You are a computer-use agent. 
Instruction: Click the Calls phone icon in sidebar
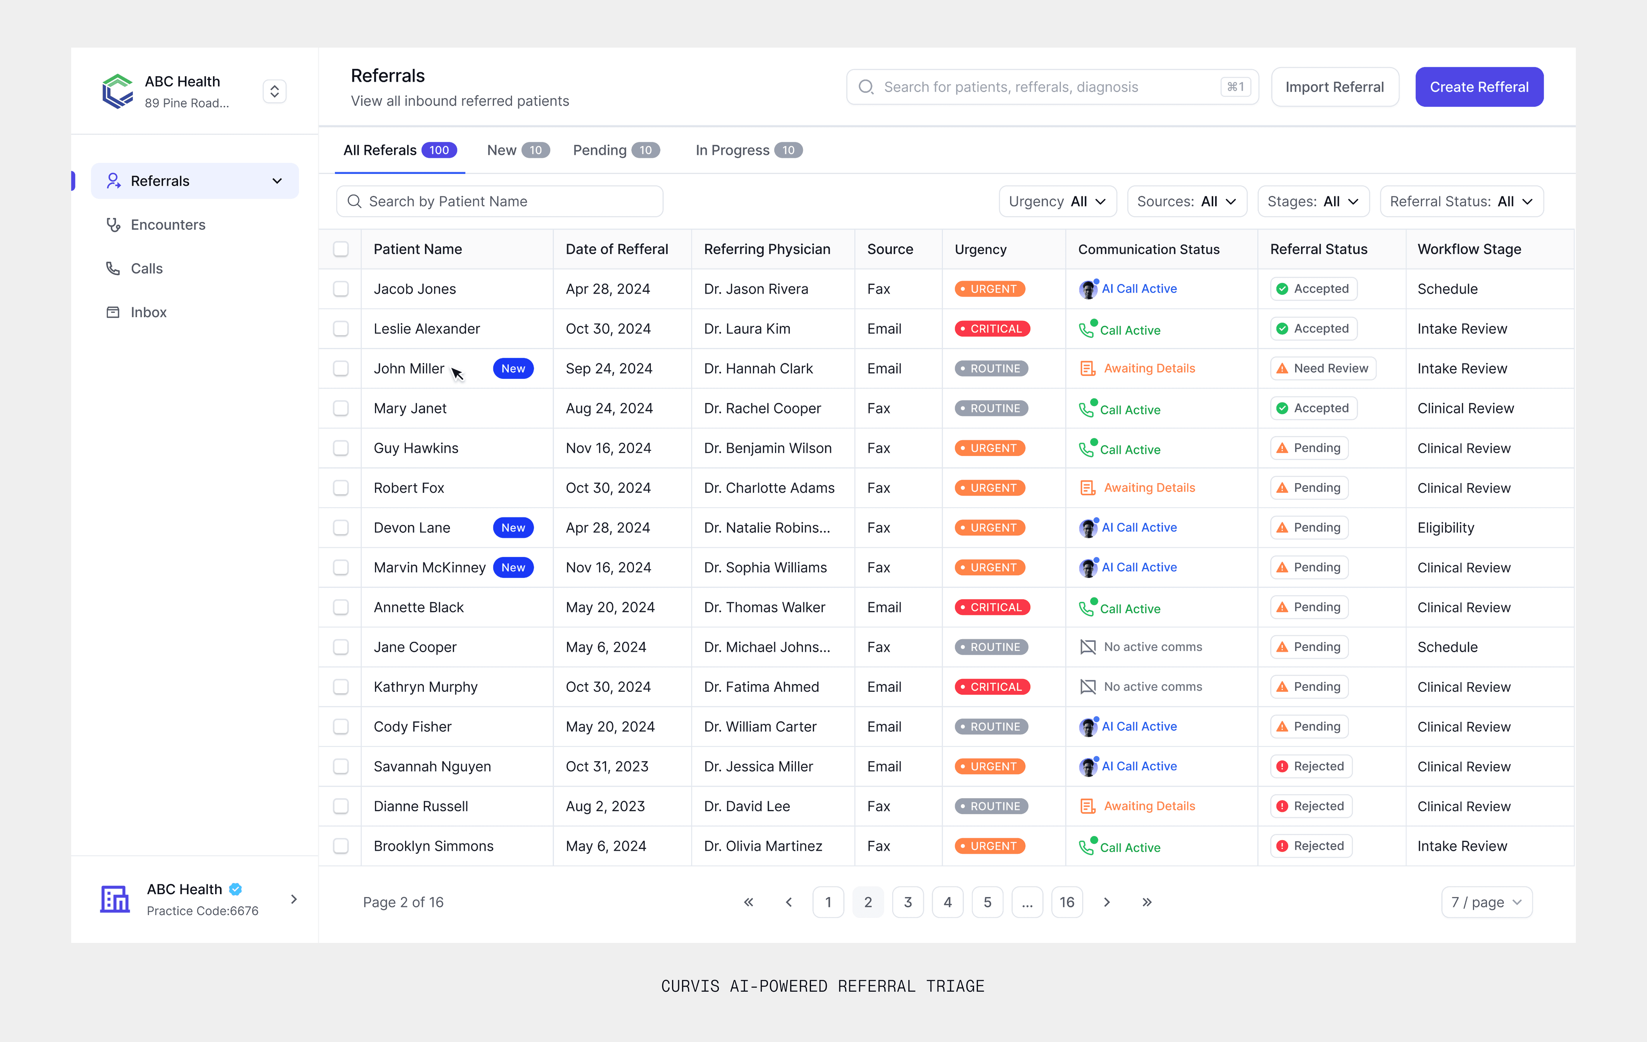click(113, 269)
